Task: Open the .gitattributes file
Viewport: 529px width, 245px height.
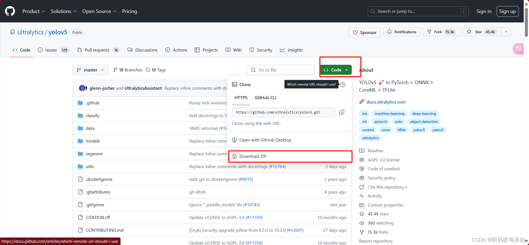Action: click(x=98, y=192)
